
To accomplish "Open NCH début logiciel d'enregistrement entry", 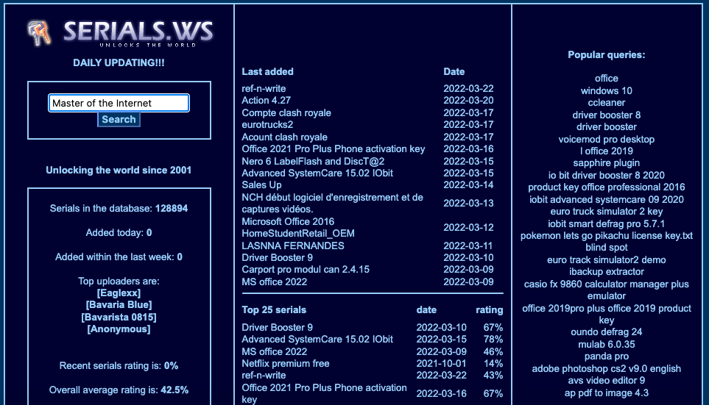I will click(x=332, y=203).
